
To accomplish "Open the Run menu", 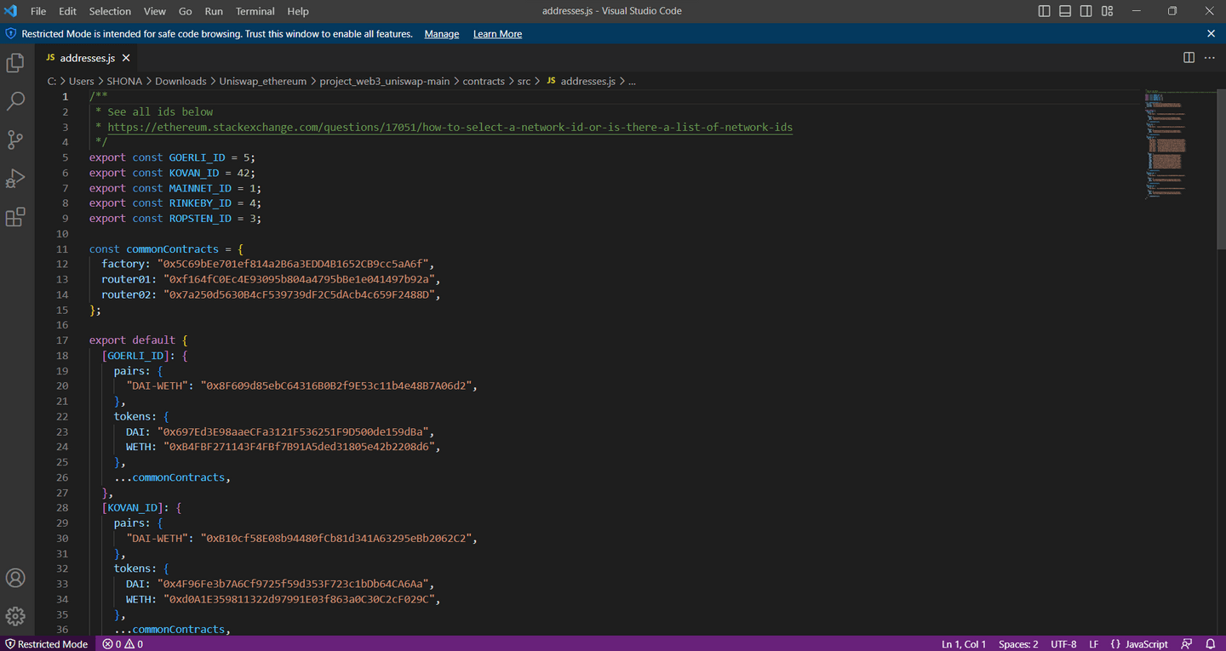I will (214, 11).
